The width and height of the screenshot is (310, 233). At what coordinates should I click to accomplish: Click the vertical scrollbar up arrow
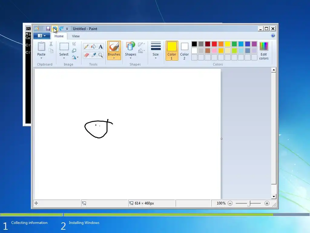tap(274, 70)
